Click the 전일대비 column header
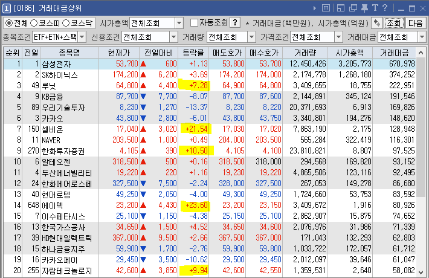429x278 pixels. [x=159, y=53]
